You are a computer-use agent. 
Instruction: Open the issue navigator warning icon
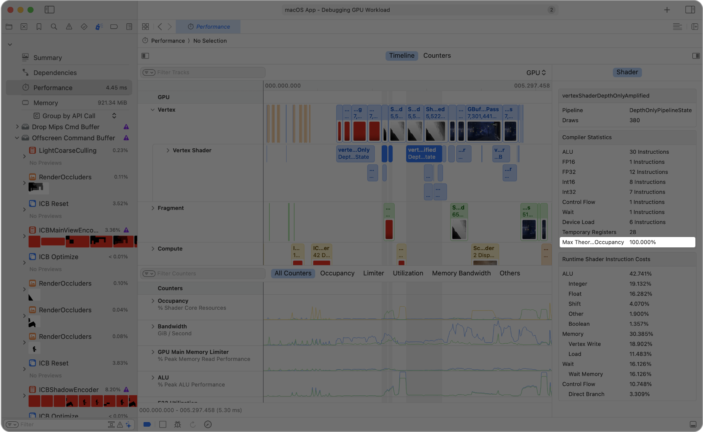click(x=69, y=27)
